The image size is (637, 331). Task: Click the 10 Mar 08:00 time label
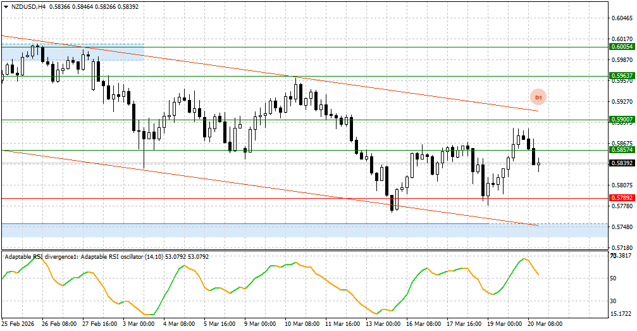[x=302, y=324]
